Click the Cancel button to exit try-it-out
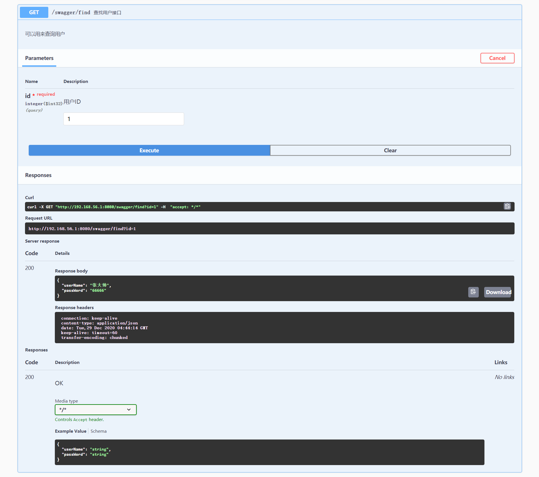539x477 pixels. [x=497, y=58]
